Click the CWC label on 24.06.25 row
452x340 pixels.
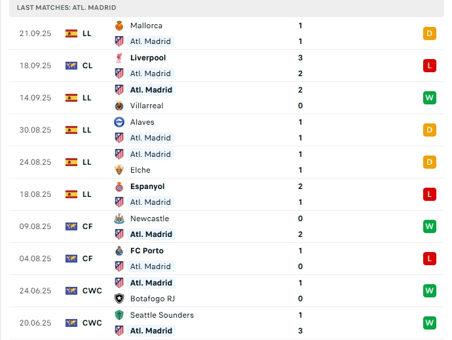coord(92,291)
